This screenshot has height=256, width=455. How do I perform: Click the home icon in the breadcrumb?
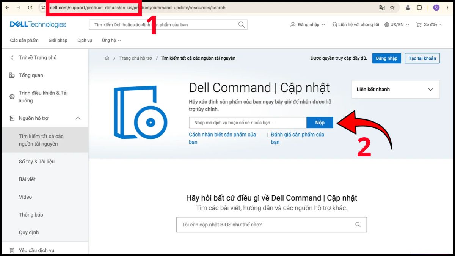[107, 58]
